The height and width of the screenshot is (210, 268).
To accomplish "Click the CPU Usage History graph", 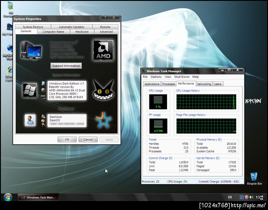I will [206, 102].
